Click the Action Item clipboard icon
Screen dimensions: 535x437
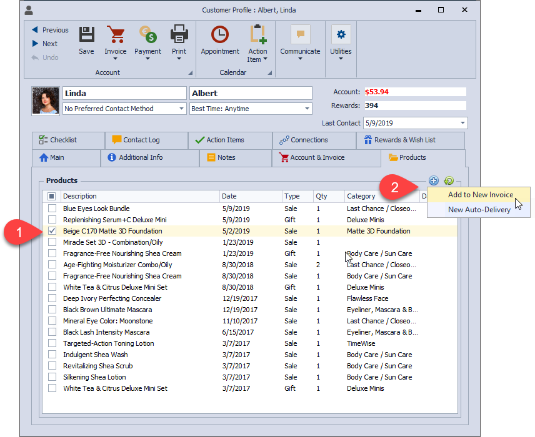(257, 35)
